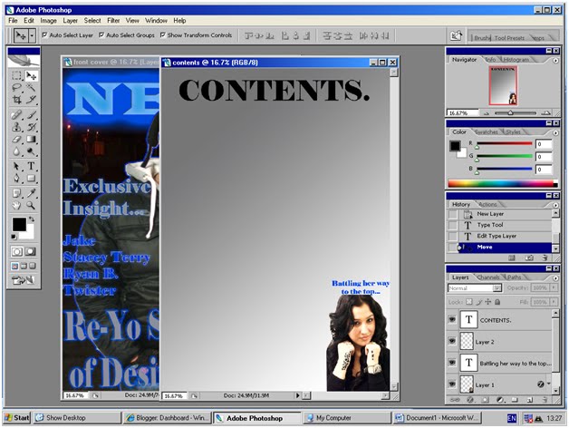The height and width of the screenshot is (428, 569).
Task: Create new snapshot icon in History panel
Action: (x=529, y=258)
